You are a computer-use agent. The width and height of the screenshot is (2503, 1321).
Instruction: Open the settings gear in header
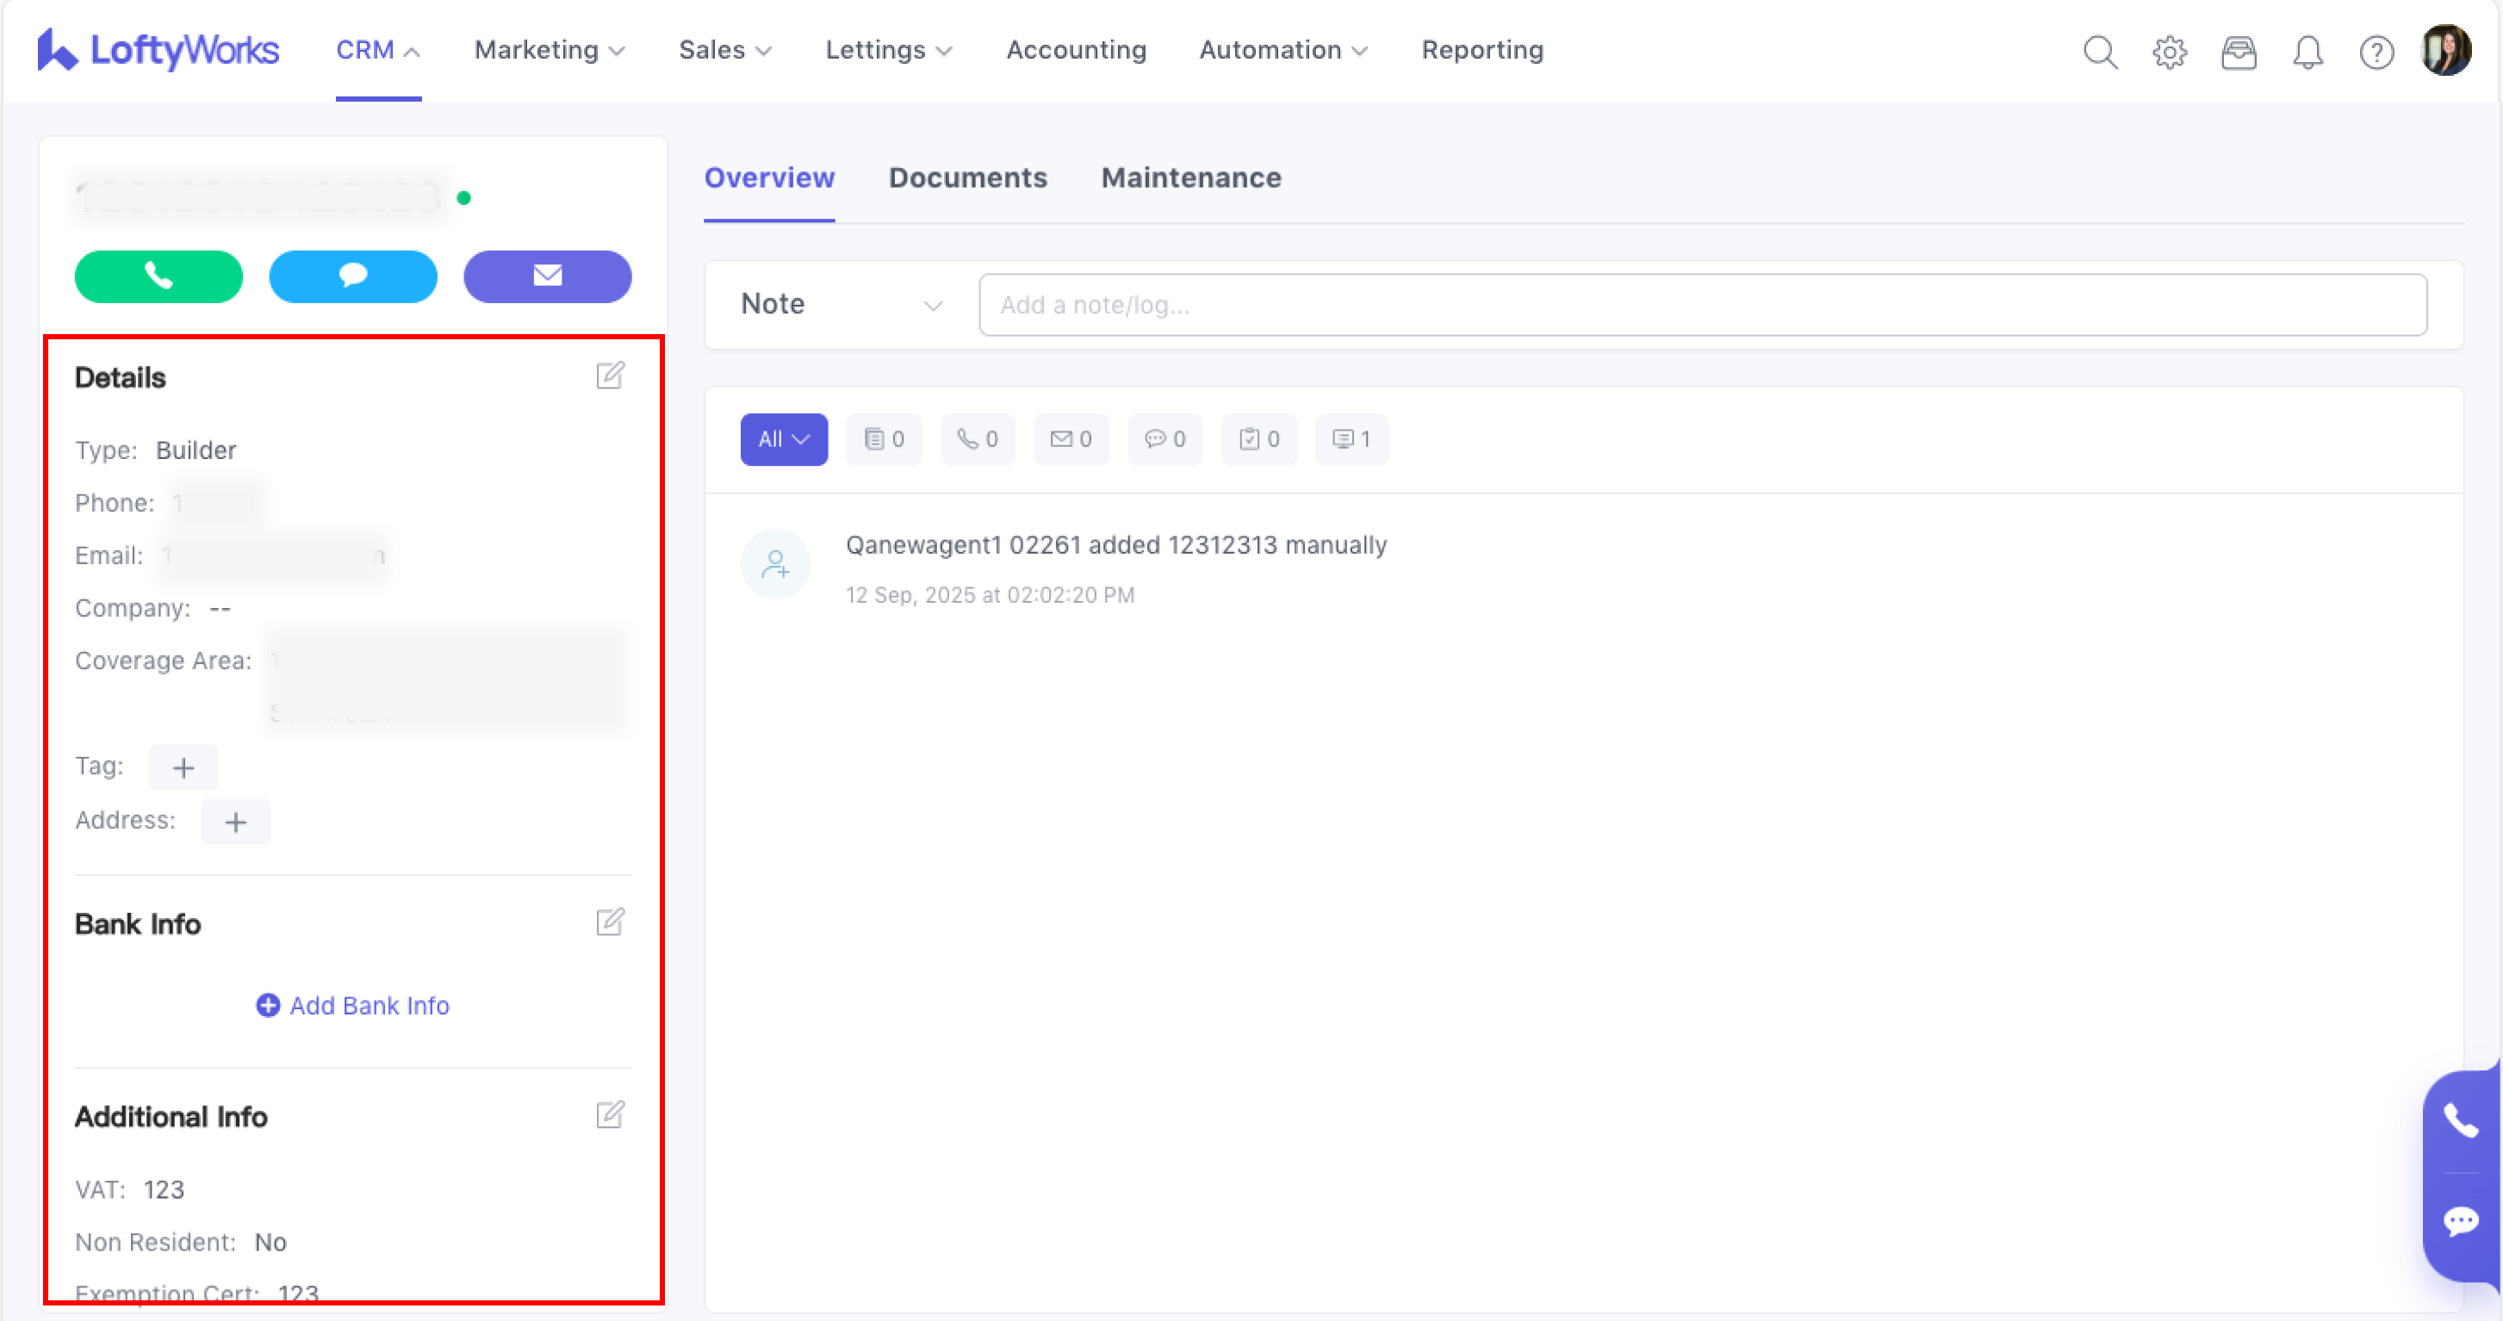coord(2169,52)
